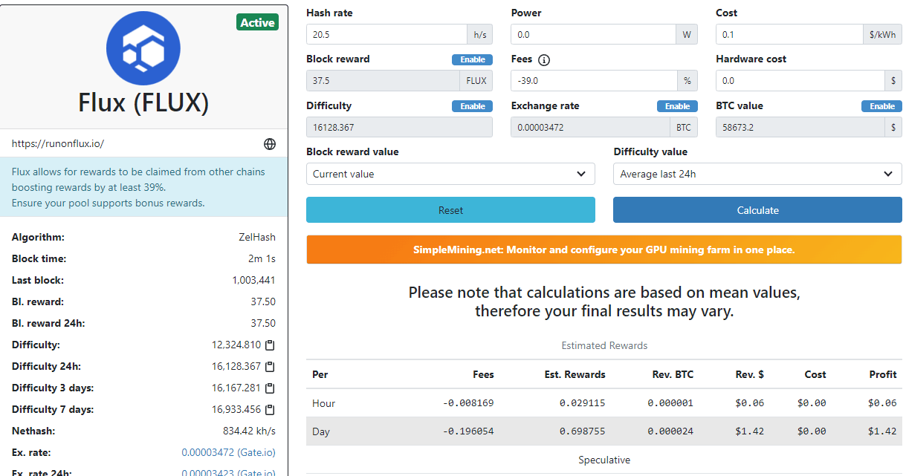
Task: Copy the Difficulty 7 days value
Action: (271, 410)
